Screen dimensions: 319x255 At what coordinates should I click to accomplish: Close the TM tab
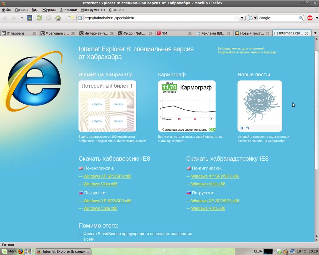[190, 33]
